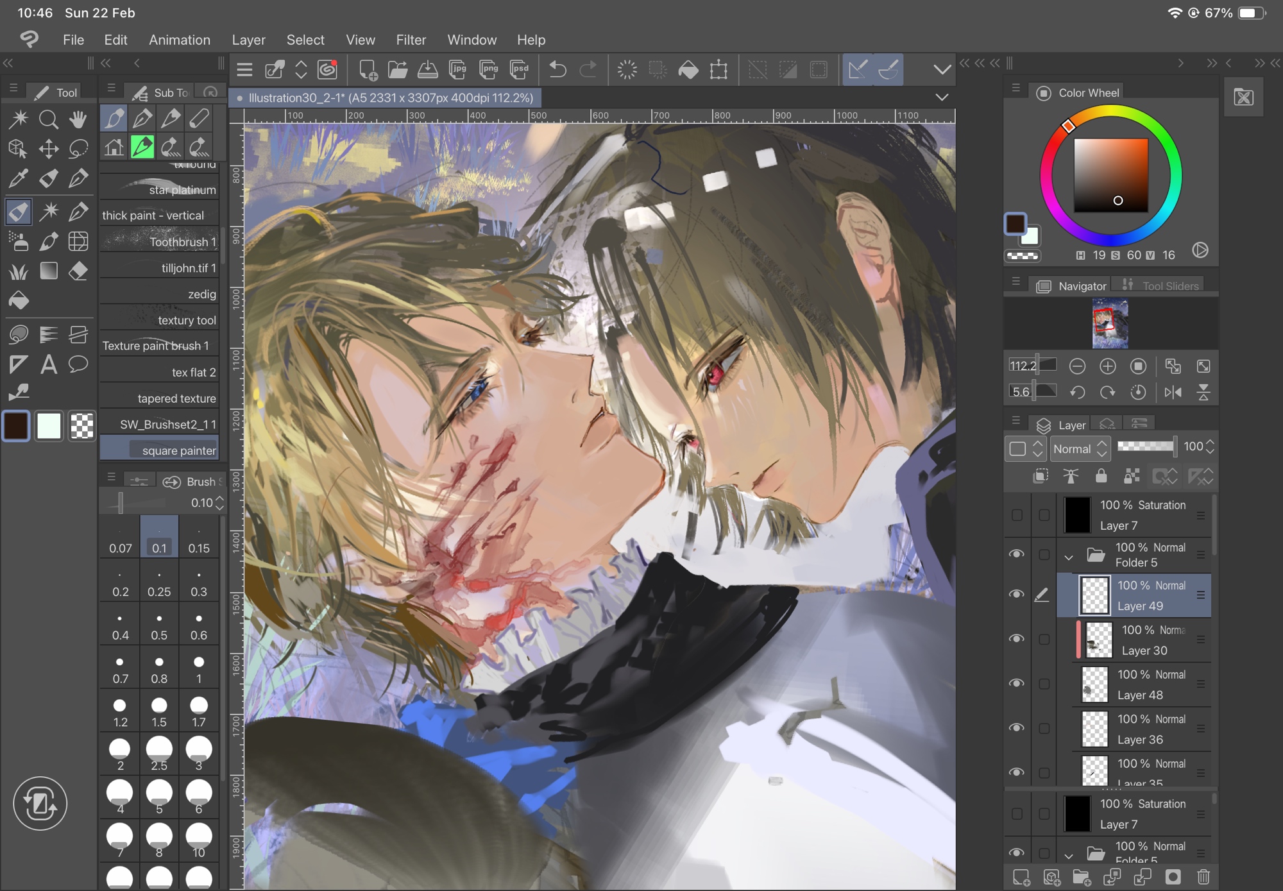
Task: Select the transparent color swatch
Action: point(81,426)
